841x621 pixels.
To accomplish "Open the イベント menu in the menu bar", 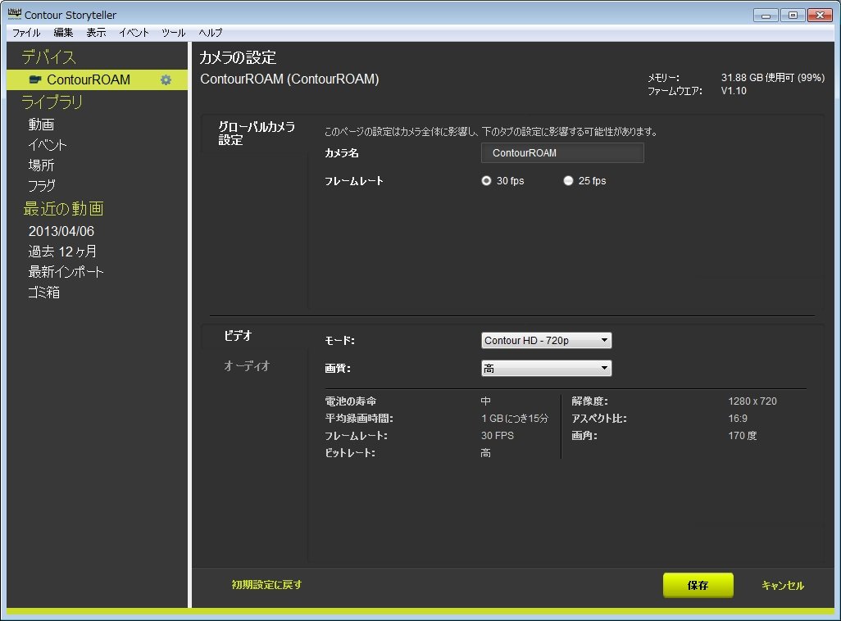I will click(134, 33).
